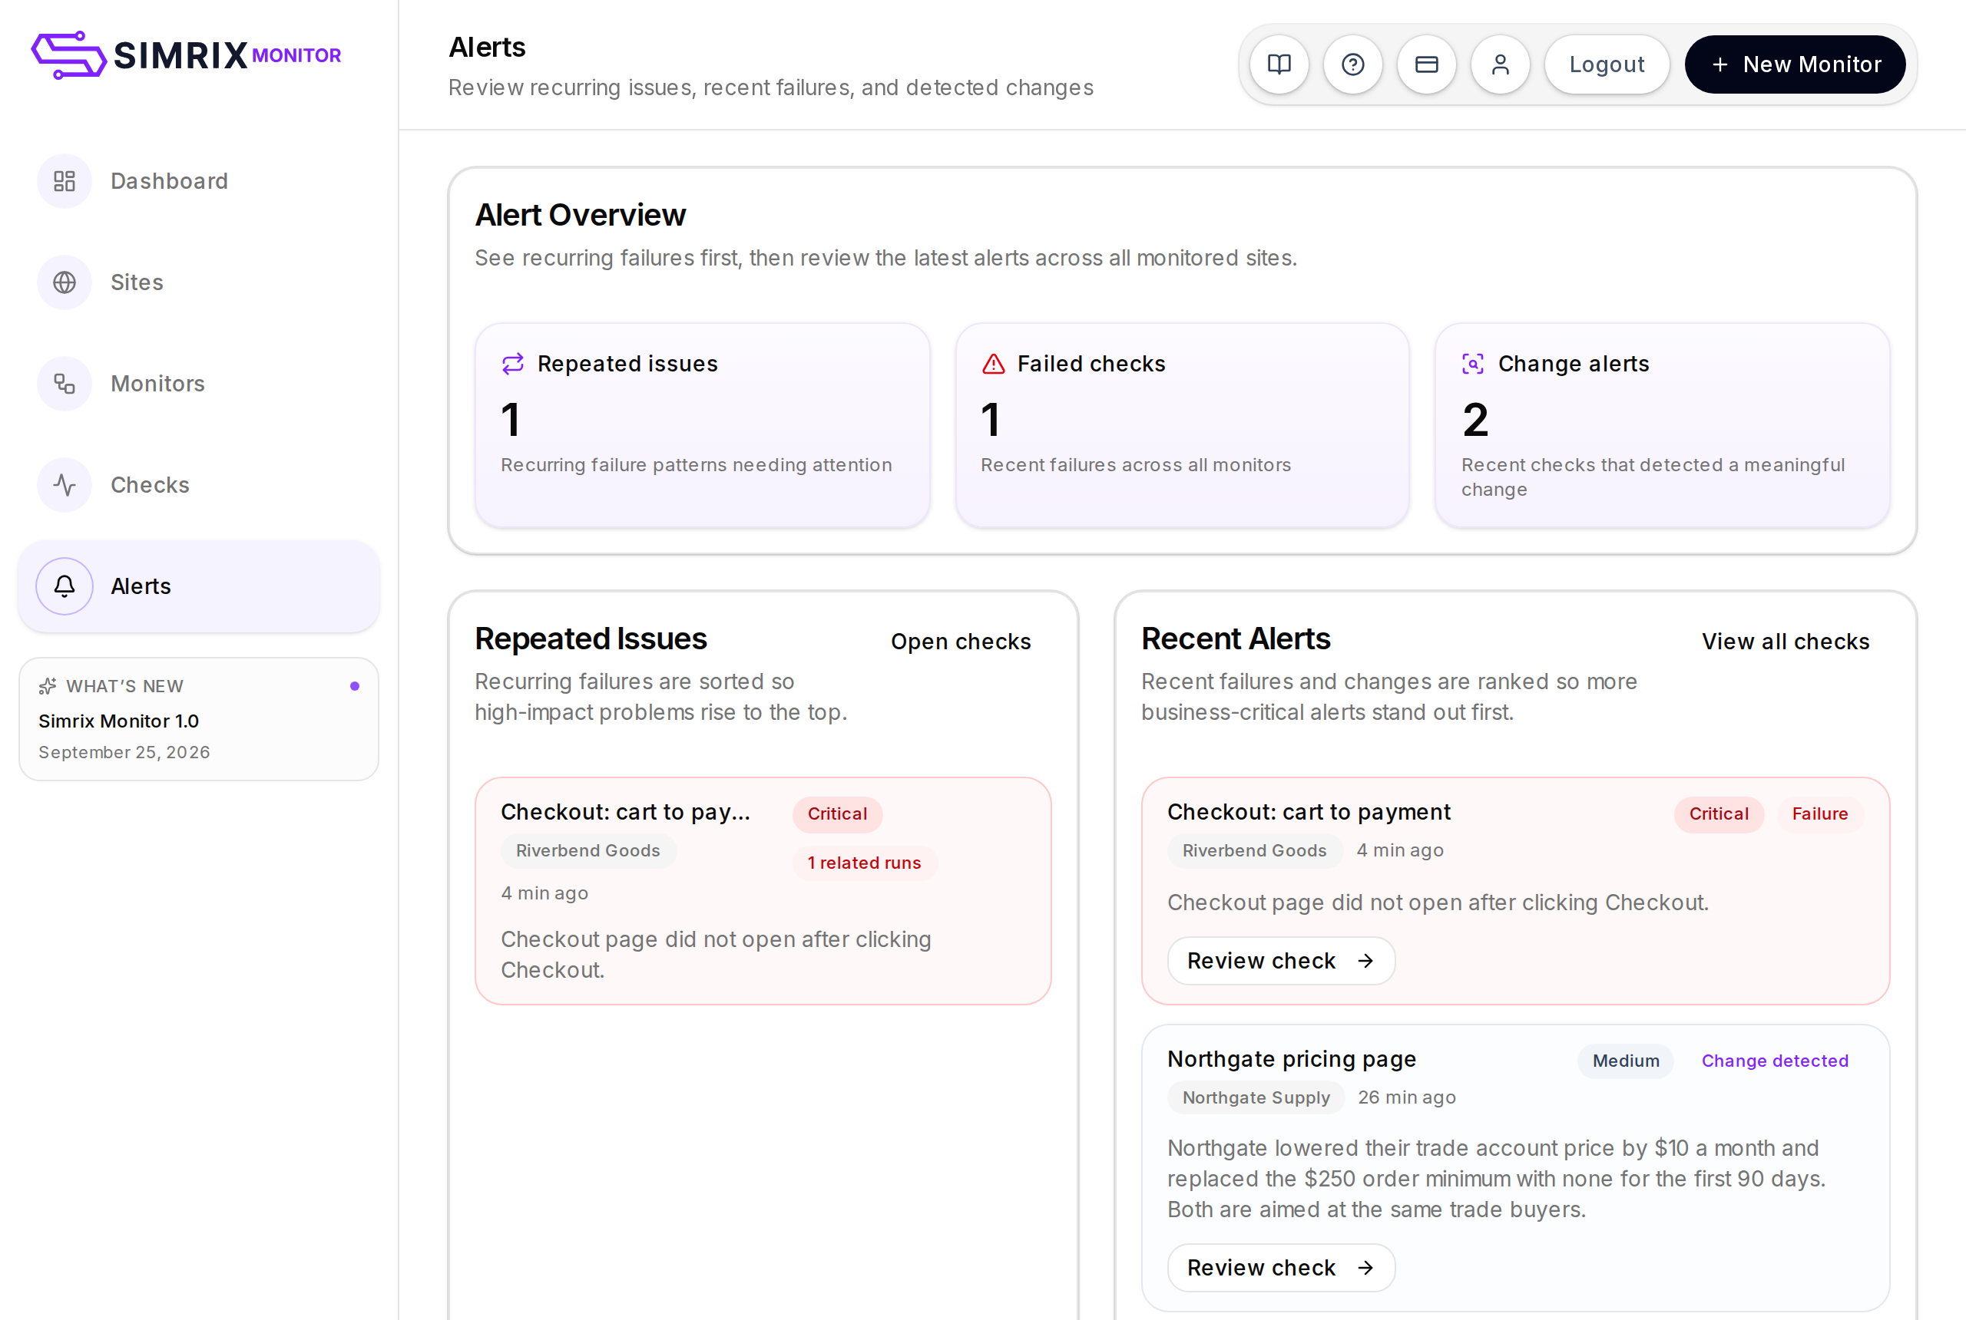1966x1320 pixels.
Task: Click the Checks activity icon
Action: (x=64, y=485)
